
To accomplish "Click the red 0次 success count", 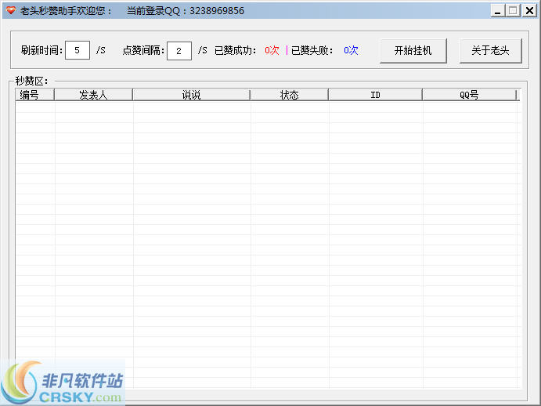I will click(272, 50).
